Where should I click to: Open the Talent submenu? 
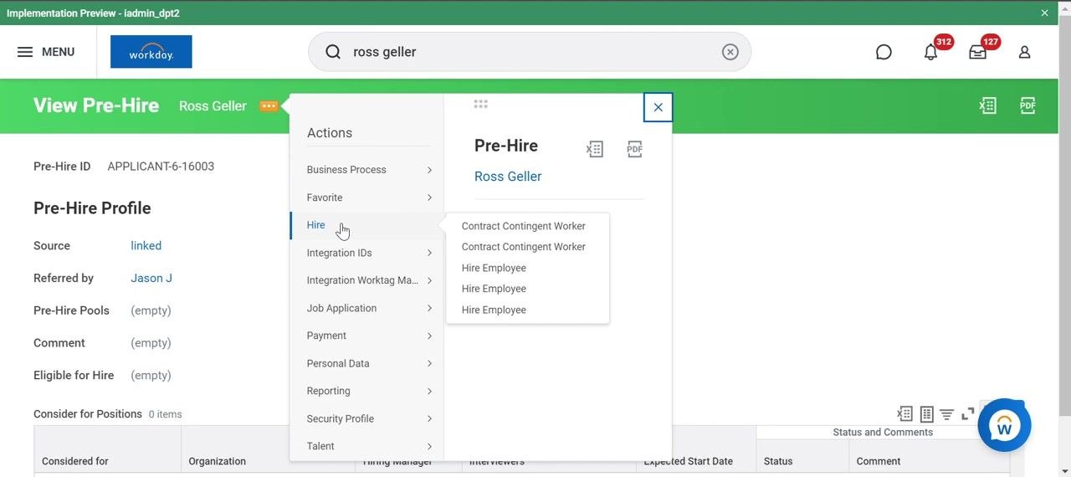pyautogui.click(x=368, y=446)
